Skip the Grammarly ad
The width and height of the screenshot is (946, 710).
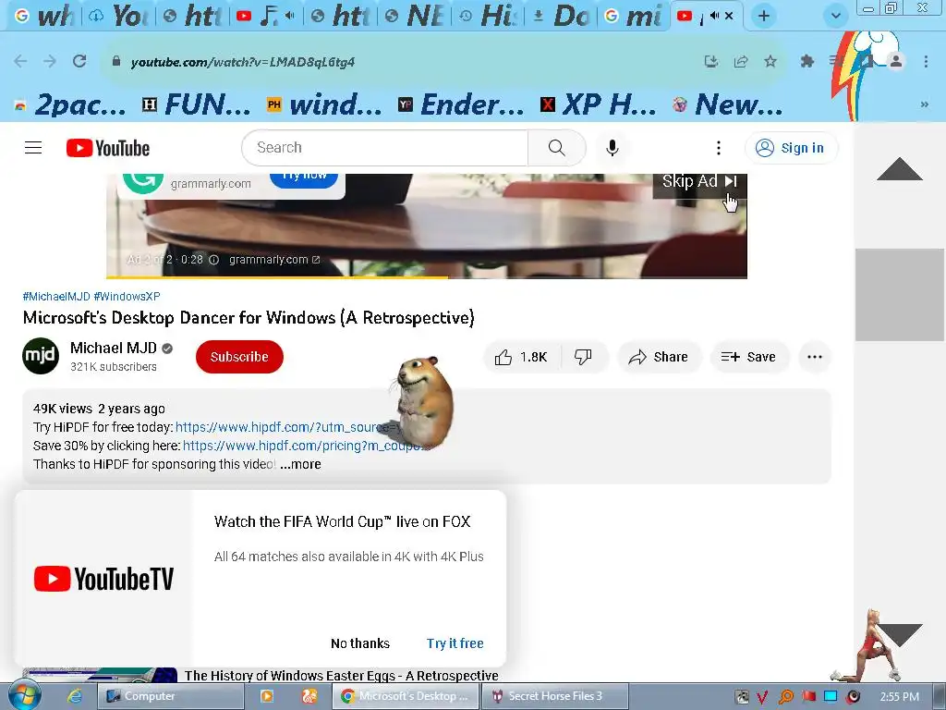pos(700,182)
